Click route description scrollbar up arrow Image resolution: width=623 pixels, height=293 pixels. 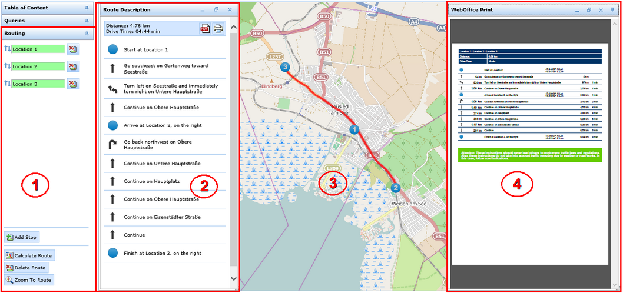point(234,28)
